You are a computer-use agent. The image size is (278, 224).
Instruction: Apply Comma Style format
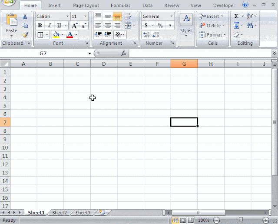[170, 26]
